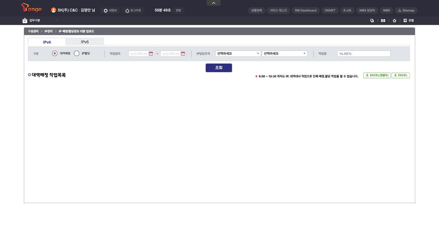Open the NMS 담당자 shortcut
The height and width of the screenshot is (239, 439).
(x=367, y=11)
